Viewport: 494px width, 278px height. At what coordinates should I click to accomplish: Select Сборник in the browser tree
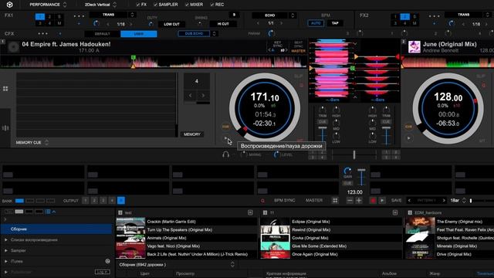[x=56, y=229]
